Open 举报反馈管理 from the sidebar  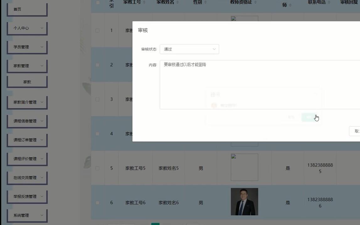[x=27, y=196]
